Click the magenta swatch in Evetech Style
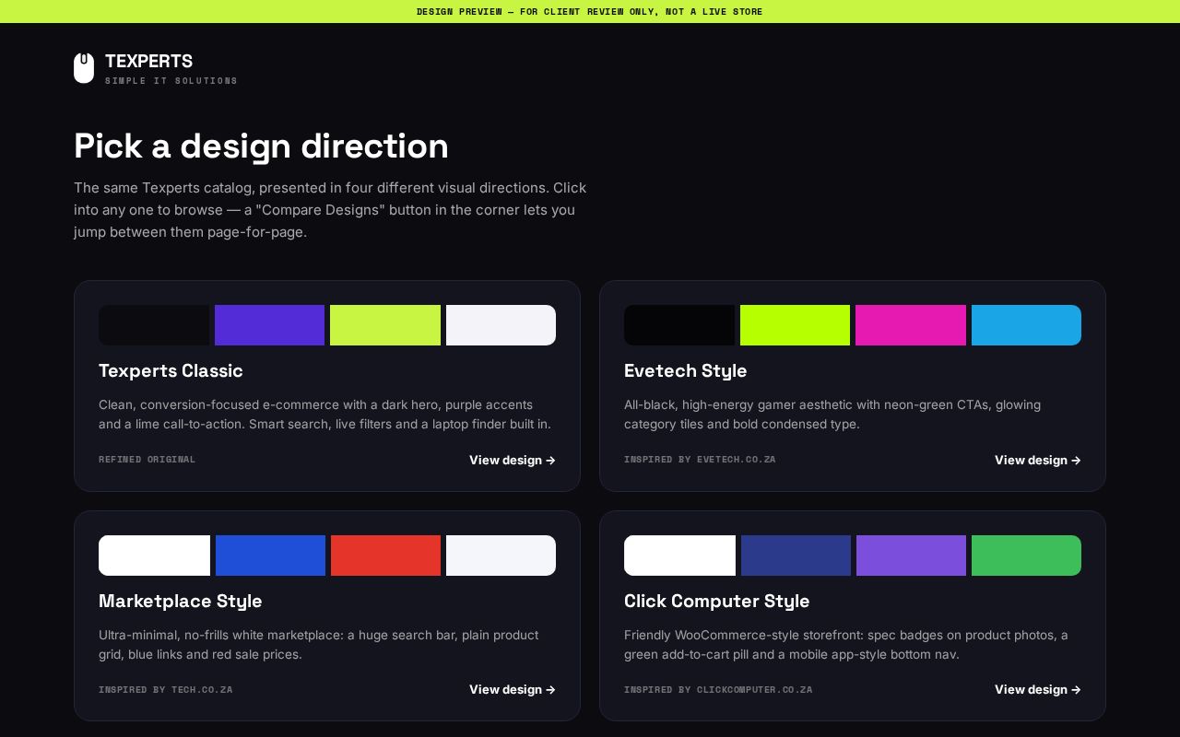 (911, 325)
